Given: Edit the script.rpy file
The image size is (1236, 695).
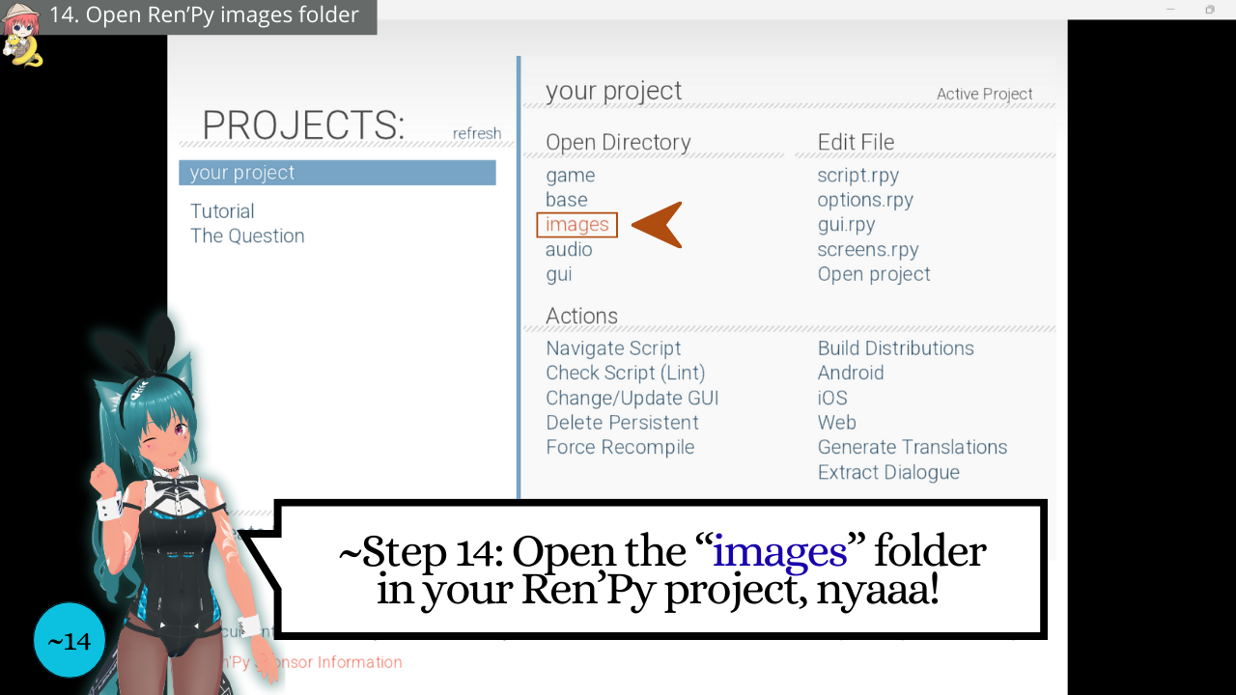Looking at the screenshot, I should tap(858, 176).
